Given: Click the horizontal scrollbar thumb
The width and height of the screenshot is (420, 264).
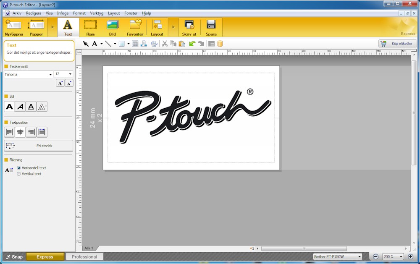Looking at the screenshot, I should coord(304,248).
